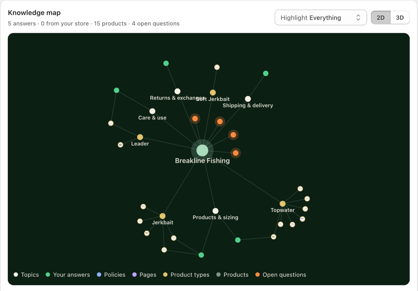Click the Policies legend item
418x291 pixels.
click(x=111, y=275)
